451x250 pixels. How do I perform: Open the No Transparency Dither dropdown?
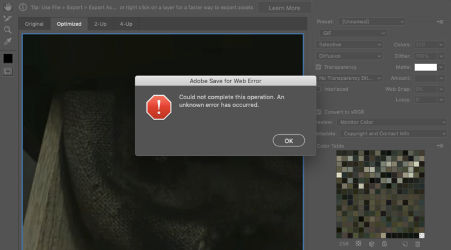click(x=349, y=78)
